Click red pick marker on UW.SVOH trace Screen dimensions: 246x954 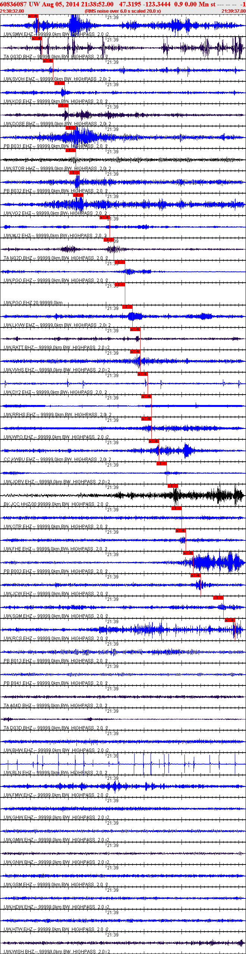(48, 61)
